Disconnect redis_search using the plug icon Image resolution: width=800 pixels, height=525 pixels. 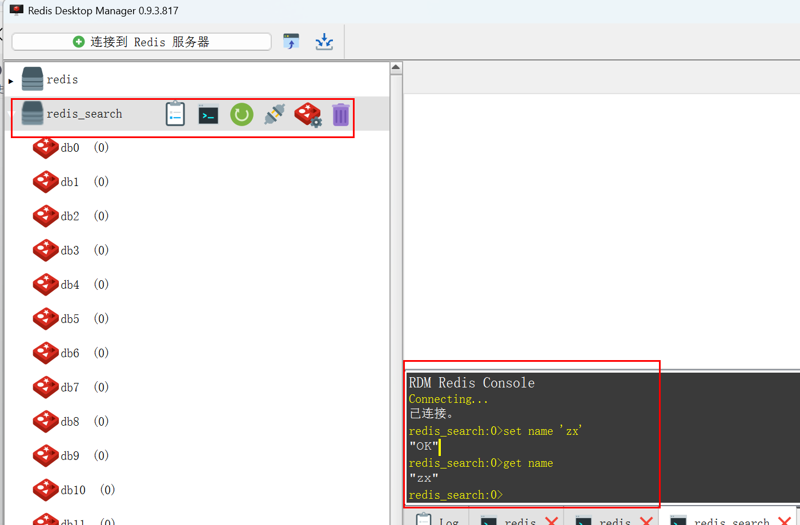click(275, 114)
